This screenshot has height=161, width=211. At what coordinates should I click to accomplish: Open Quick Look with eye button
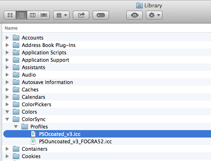[134, 15]
